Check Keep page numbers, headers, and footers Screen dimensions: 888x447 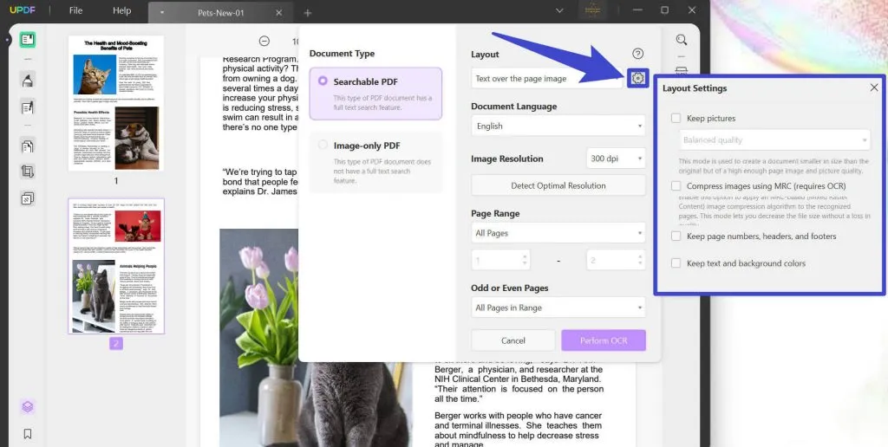[676, 236]
